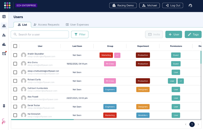Switch to the List tab
203x130 pixels.
click(22, 25)
